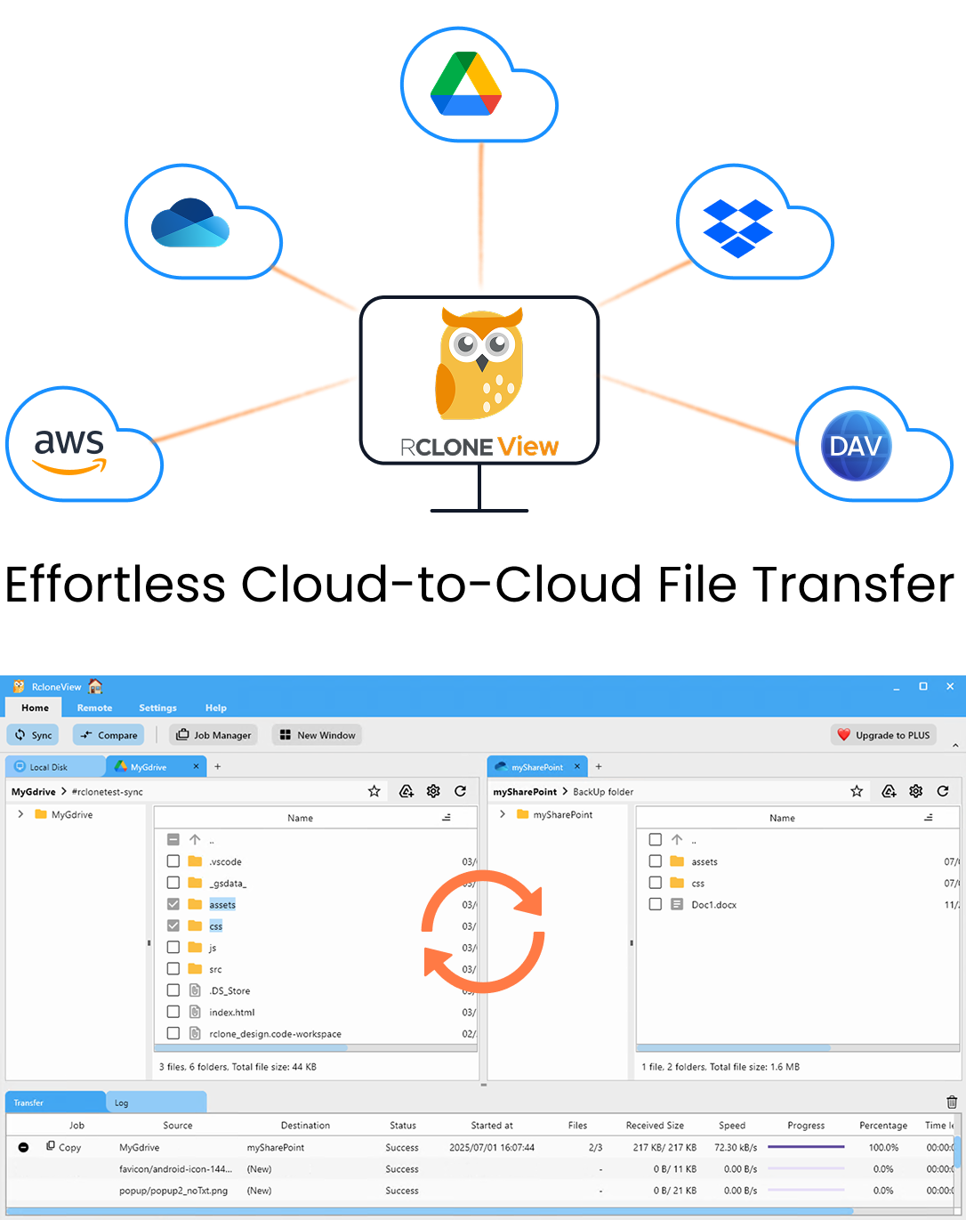Screen dimensions: 966x1220
Task: Open the Settings menu
Action: [x=157, y=707]
